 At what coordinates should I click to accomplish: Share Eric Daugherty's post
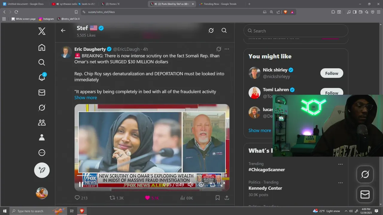227,198
